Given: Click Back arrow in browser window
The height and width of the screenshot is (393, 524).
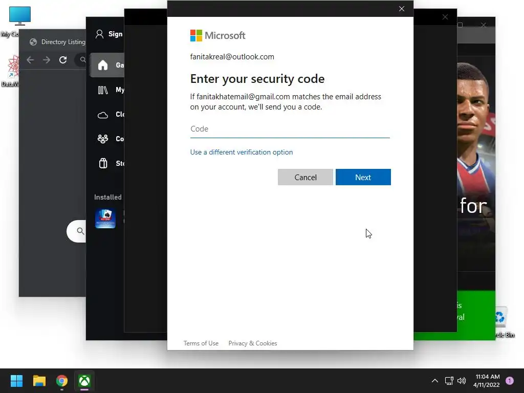Looking at the screenshot, I should point(30,60).
